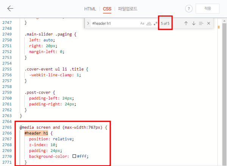This screenshot has height=166, width=227.
Task: Go back with the left arrow icon
Action: (10, 9)
